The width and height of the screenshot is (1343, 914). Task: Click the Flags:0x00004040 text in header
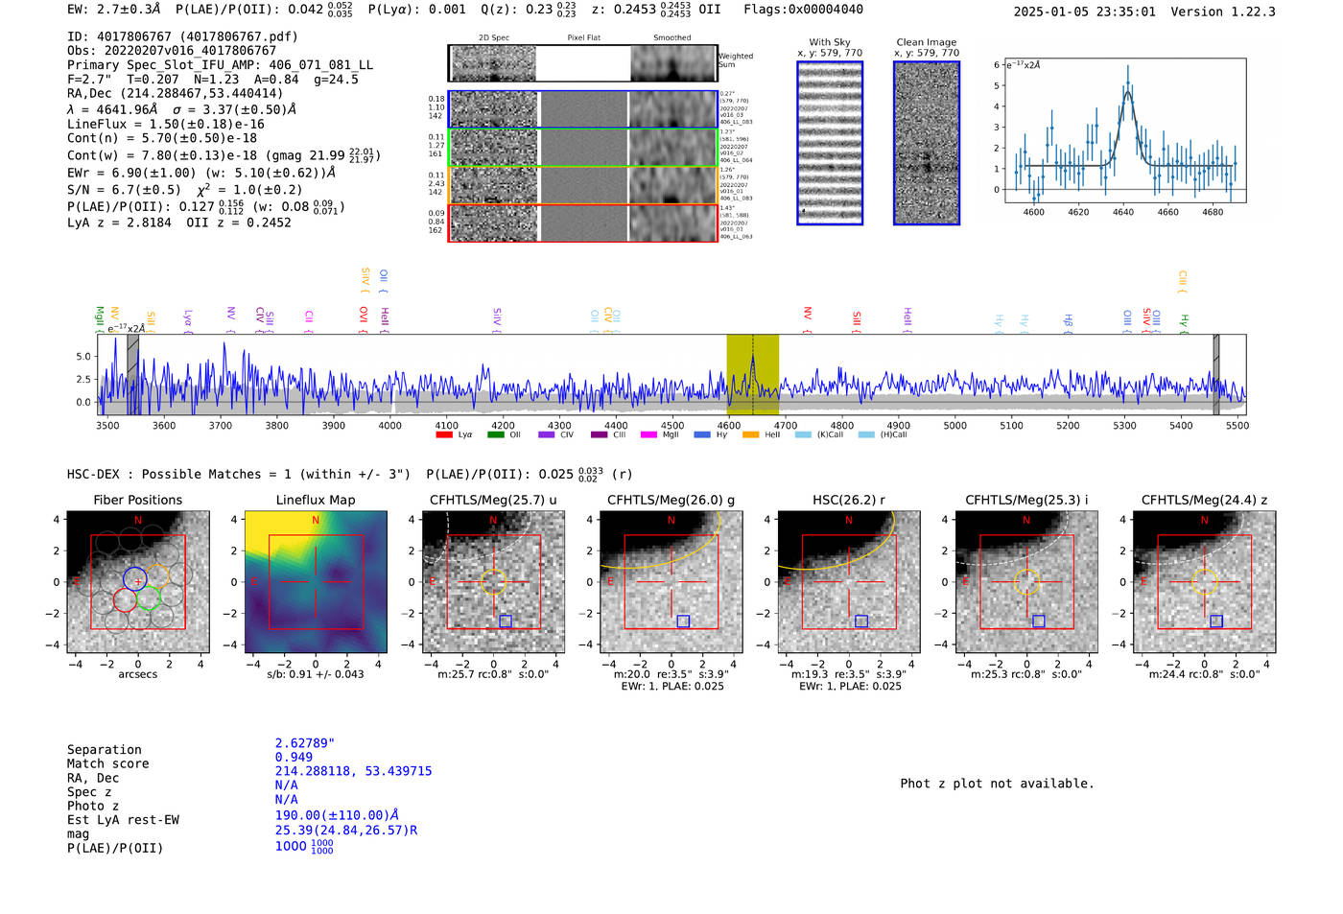pyautogui.click(x=803, y=10)
